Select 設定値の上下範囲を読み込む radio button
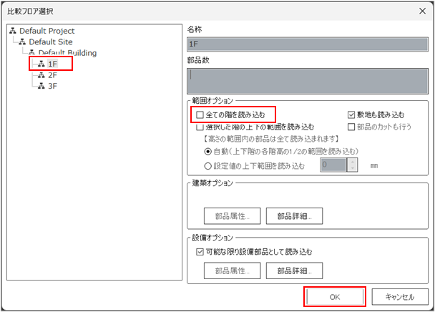This screenshot has height=312, width=435. pos(208,165)
